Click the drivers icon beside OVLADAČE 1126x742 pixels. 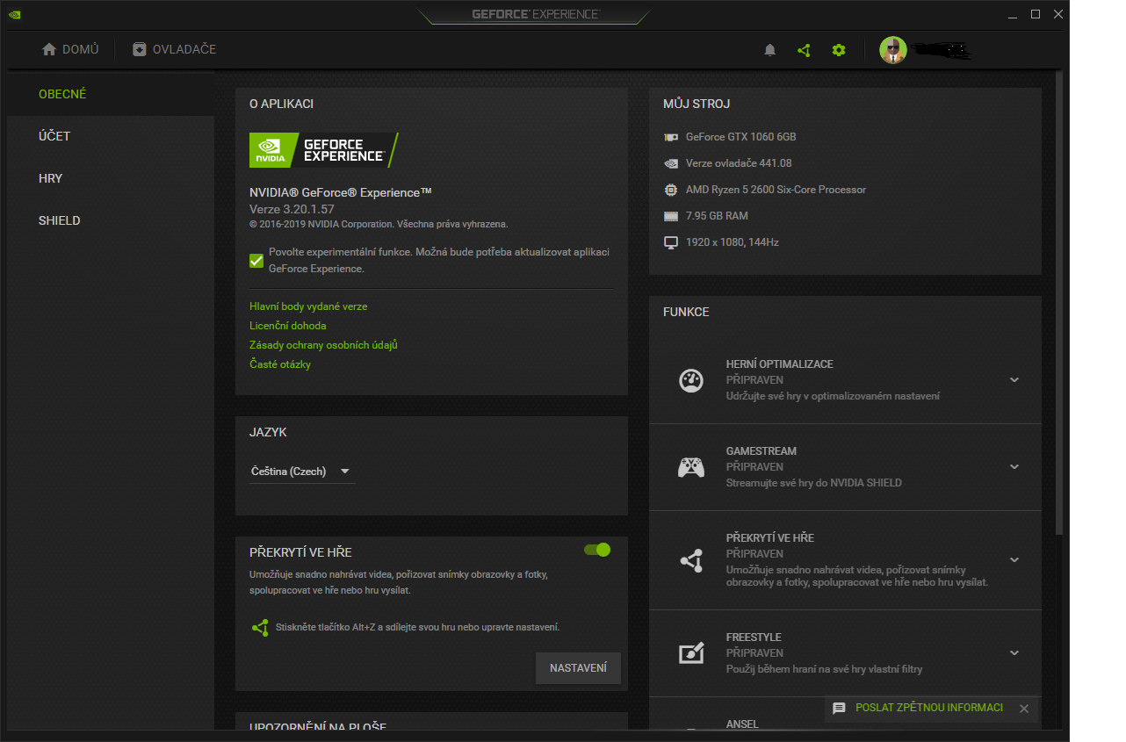[140, 49]
